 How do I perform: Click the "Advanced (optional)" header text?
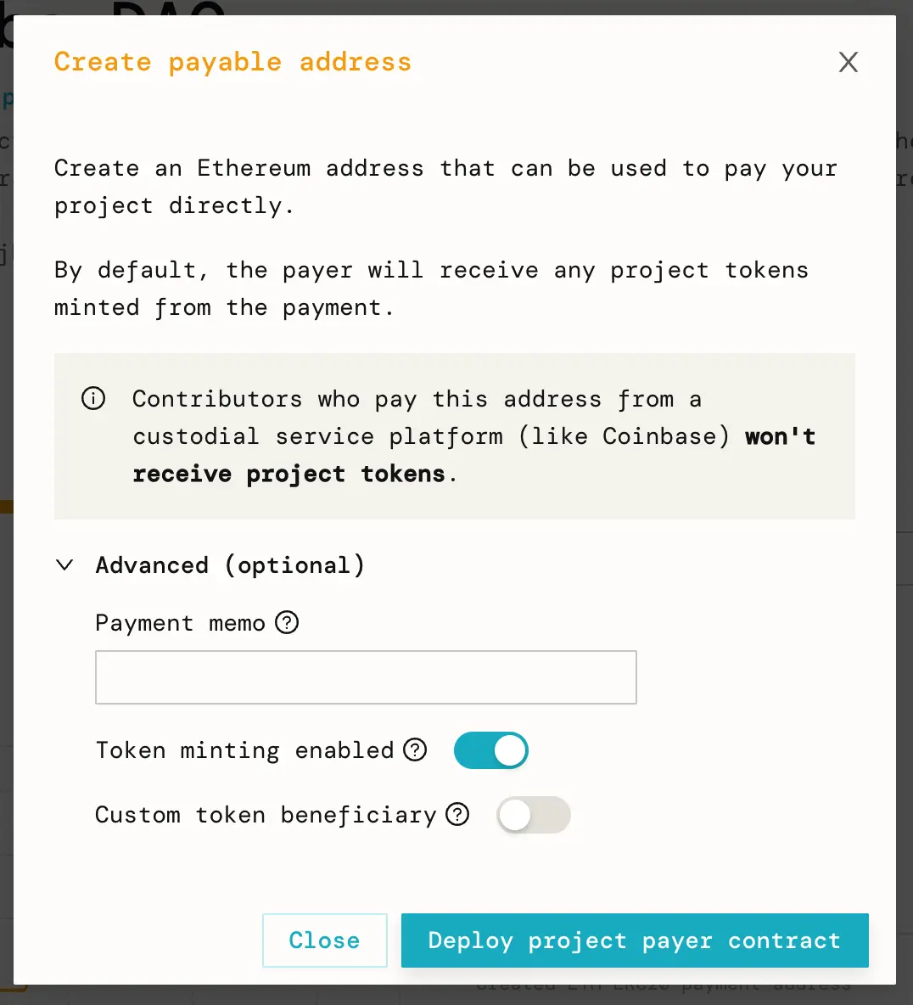(230, 565)
